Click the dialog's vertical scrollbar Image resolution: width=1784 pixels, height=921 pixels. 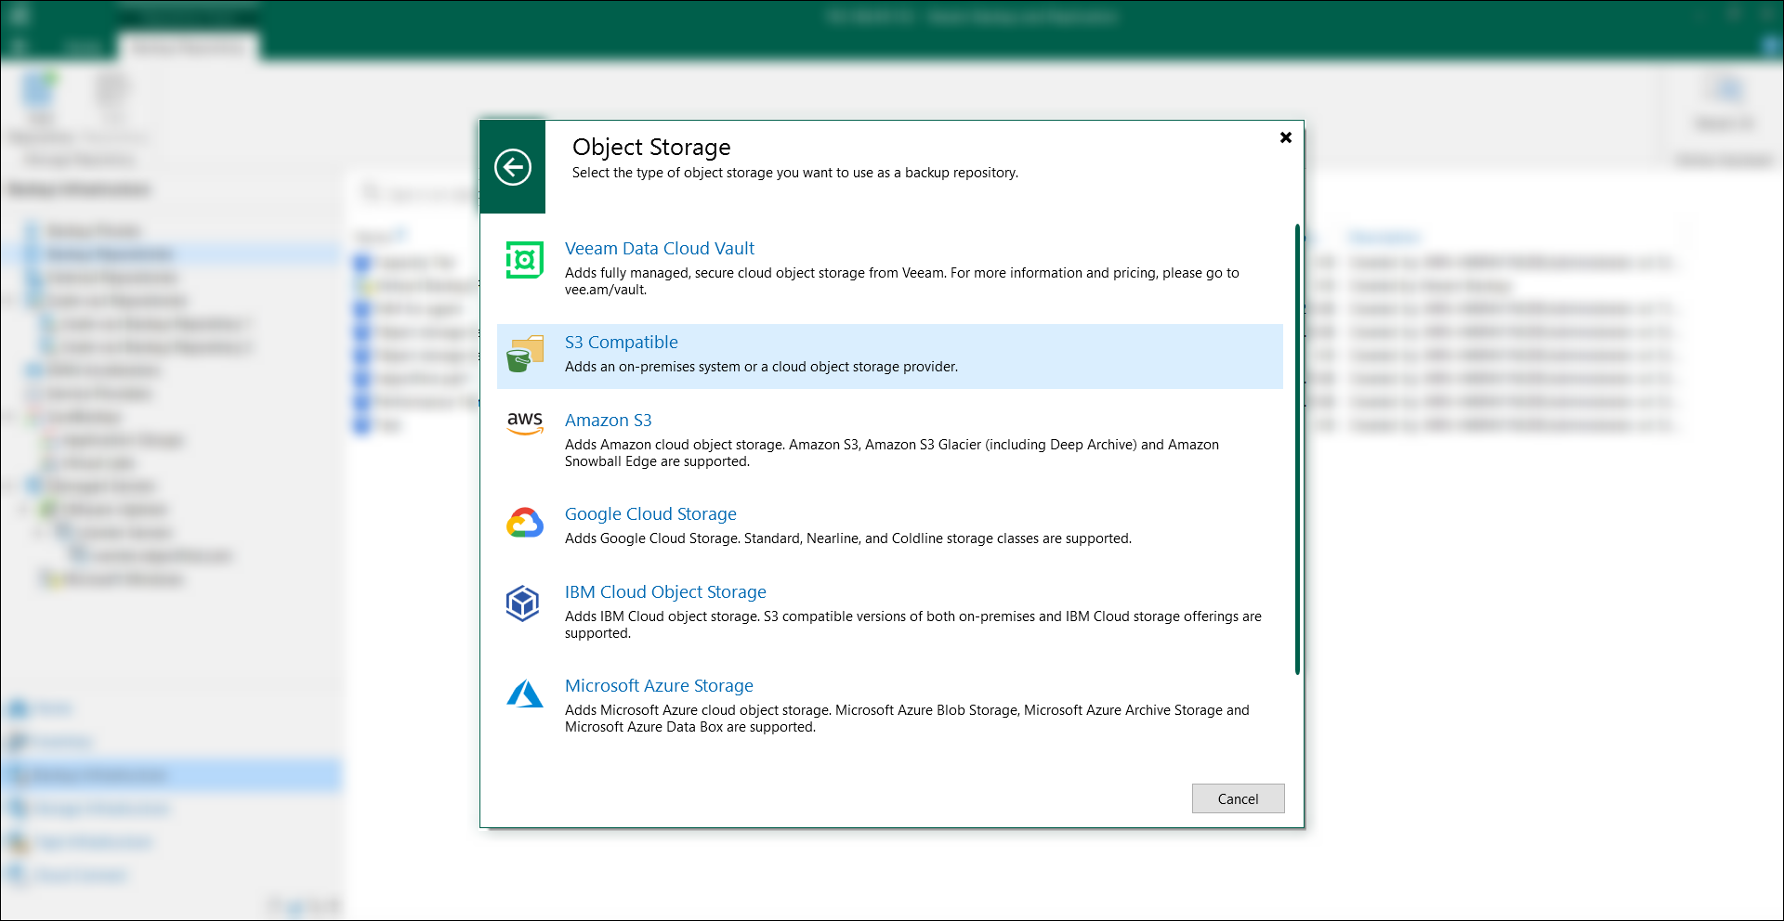point(1297,449)
